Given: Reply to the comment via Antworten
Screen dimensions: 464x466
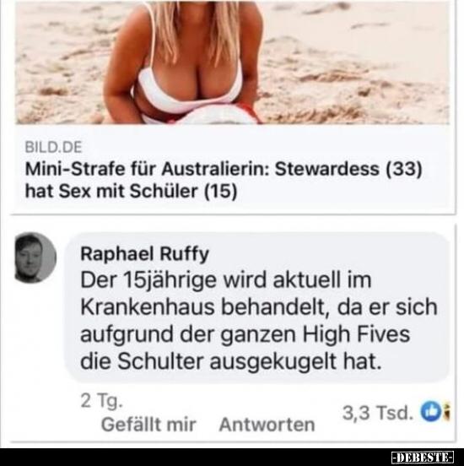Looking at the screenshot, I should click(x=267, y=425).
